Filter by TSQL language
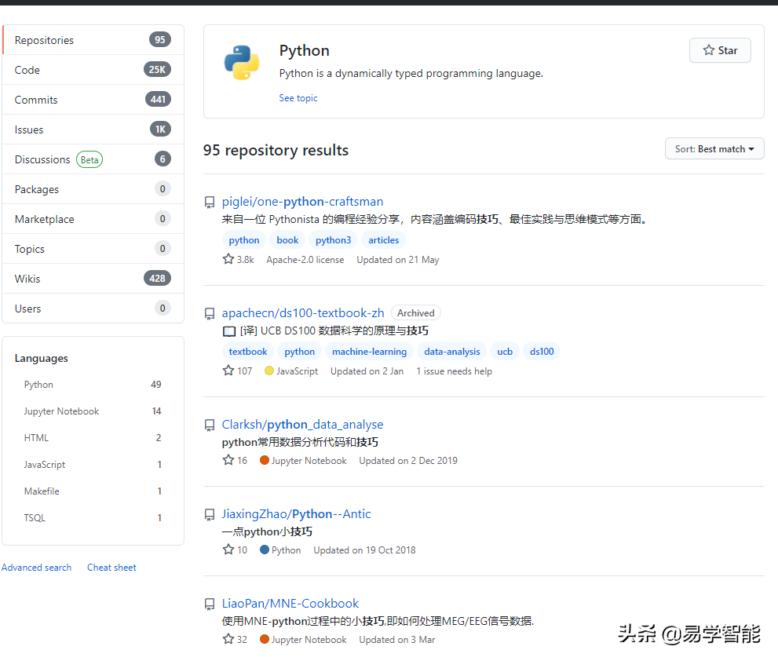Screen dimensions: 778x661 (x=93, y=517)
